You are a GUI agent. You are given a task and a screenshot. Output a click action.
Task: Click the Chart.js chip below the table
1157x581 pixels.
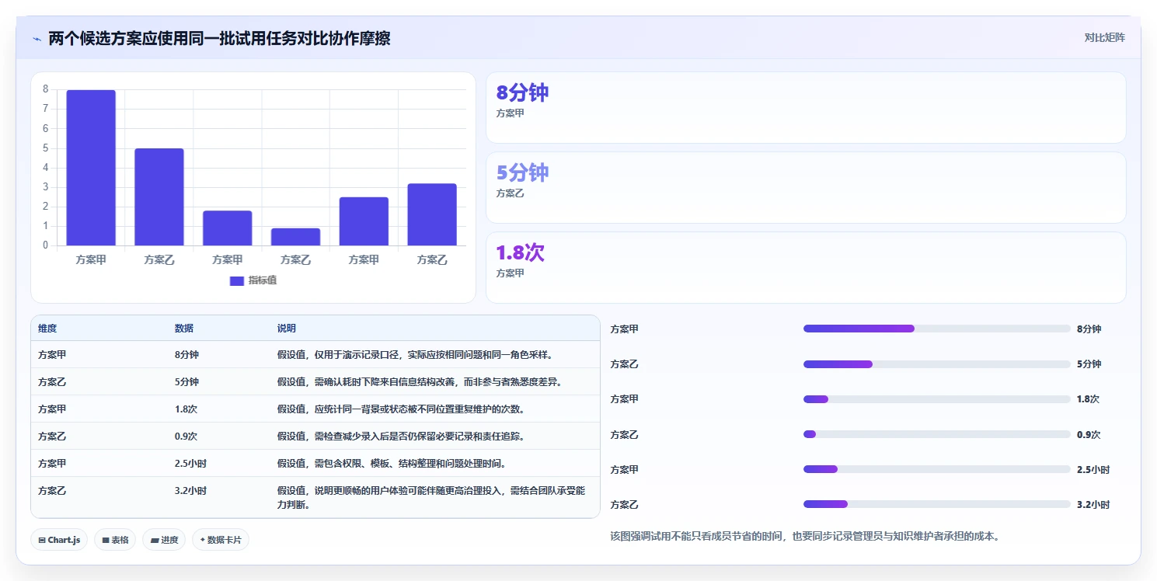point(59,540)
